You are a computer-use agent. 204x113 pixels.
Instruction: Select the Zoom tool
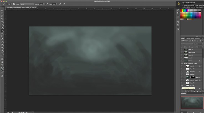point(2,65)
